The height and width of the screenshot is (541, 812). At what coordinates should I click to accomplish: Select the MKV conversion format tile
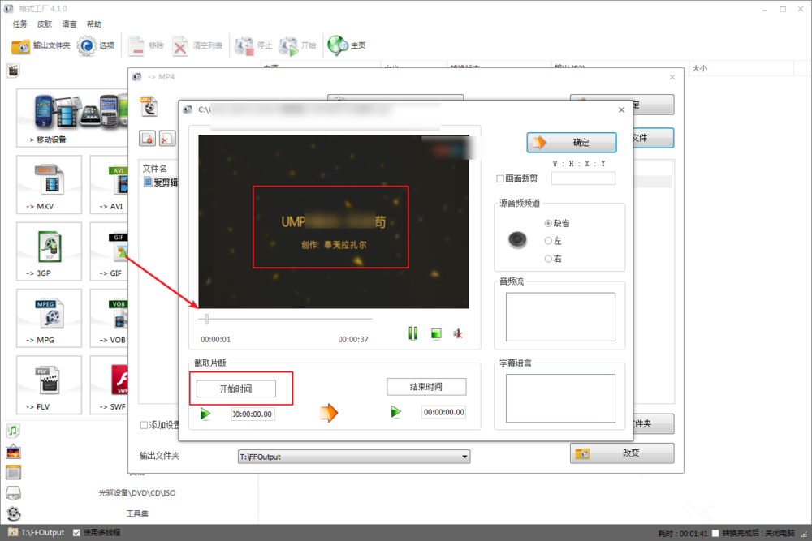pos(49,185)
